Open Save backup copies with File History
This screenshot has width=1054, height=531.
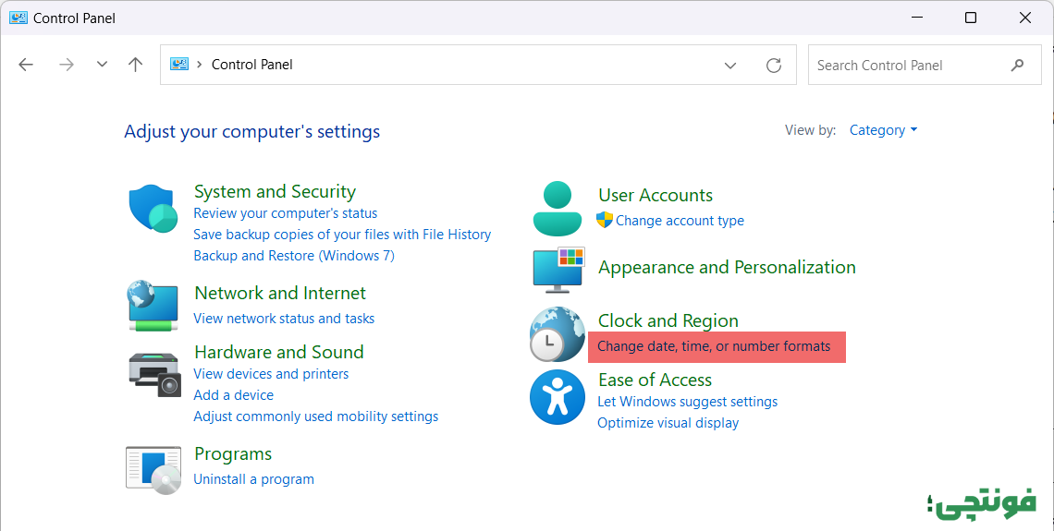[x=342, y=235]
